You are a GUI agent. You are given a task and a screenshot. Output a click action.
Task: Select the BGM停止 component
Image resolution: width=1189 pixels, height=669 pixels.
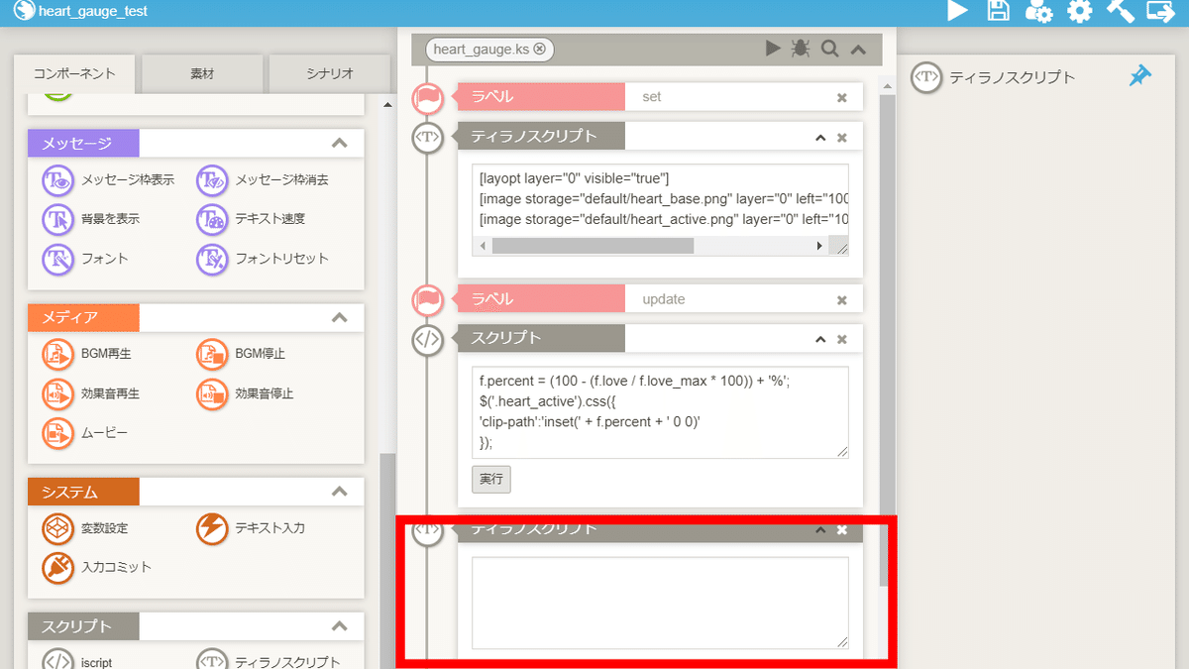(x=242, y=354)
